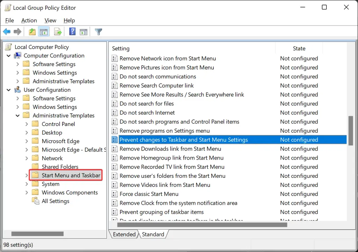The image size is (358, 252).
Task: Expand the Windows Components folder
Action: click(27, 192)
